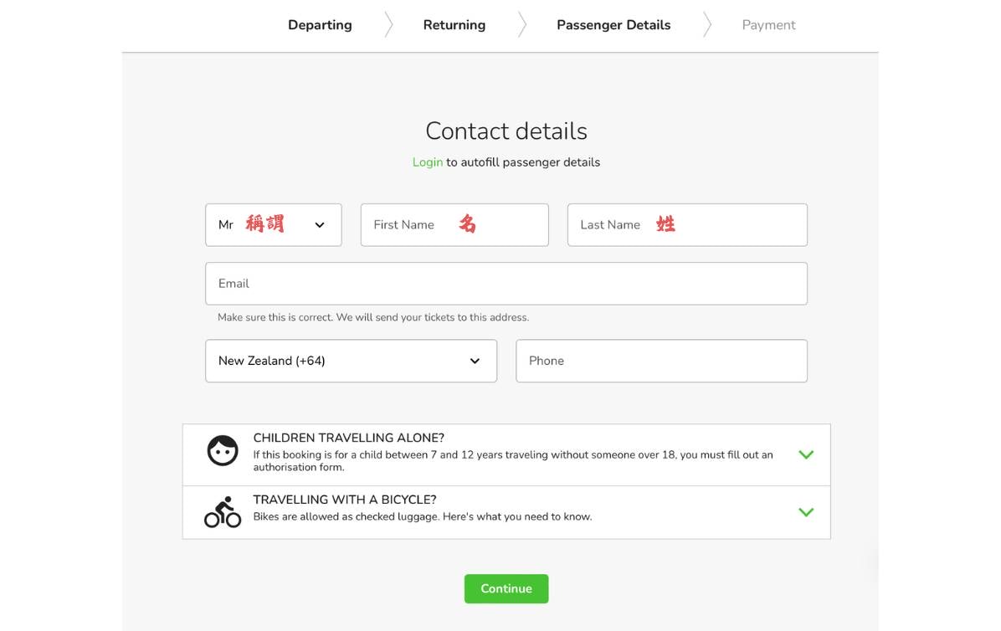
Task: Select the Payment step
Action: coord(768,25)
